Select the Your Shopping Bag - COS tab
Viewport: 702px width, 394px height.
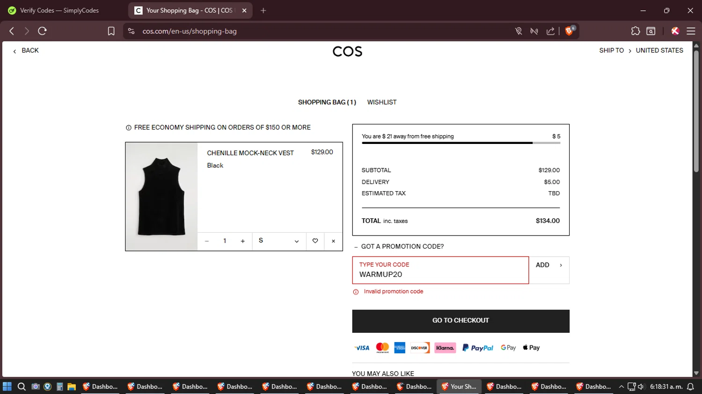(190, 10)
